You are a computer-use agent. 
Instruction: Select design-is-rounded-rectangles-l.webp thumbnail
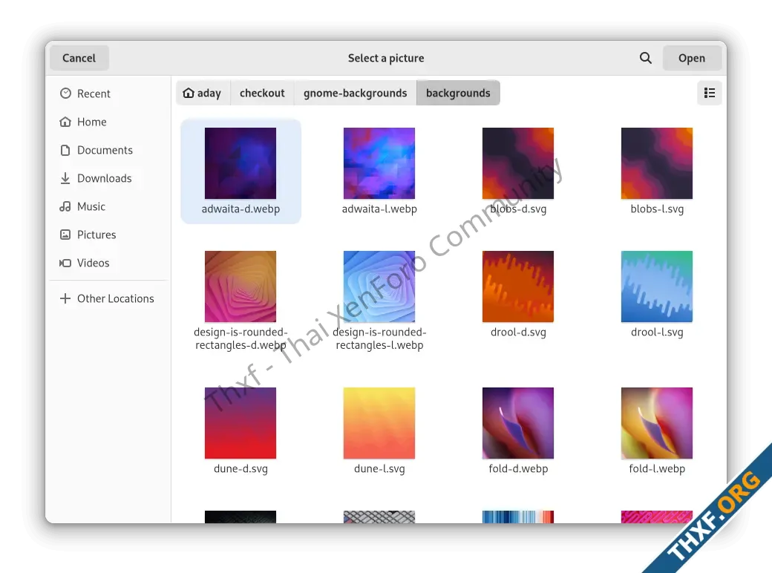tap(379, 286)
